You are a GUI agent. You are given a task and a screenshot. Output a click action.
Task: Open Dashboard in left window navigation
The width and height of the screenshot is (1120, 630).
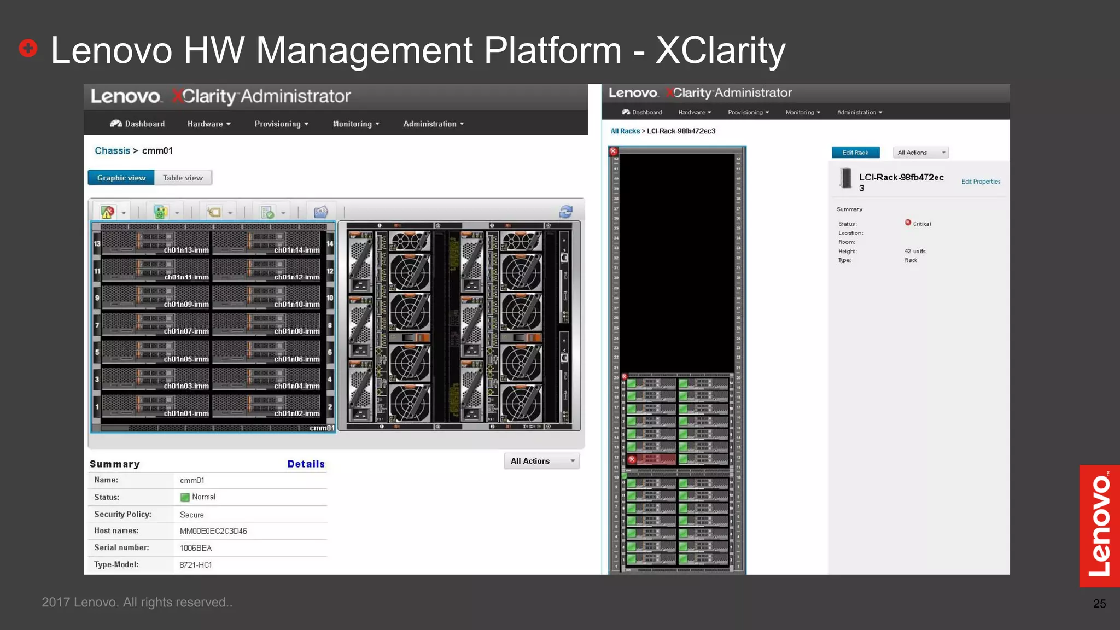(137, 124)
